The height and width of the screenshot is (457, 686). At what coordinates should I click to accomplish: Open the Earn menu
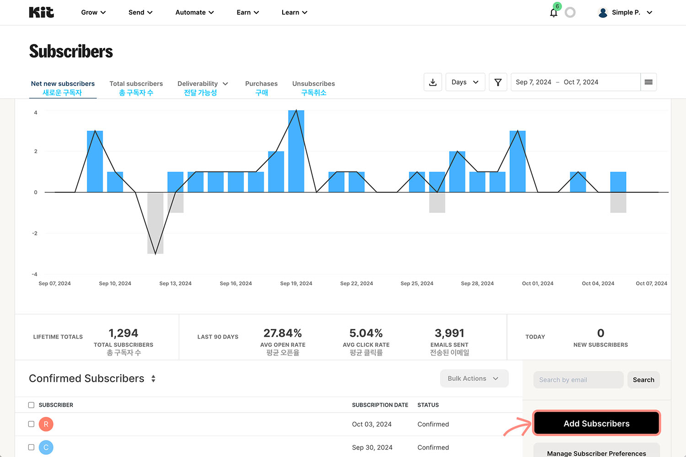tap(247, 12)
